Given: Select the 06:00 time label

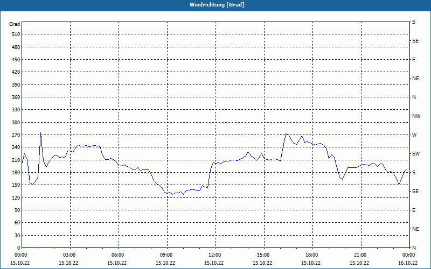Looking at the screenshot, I should 119,254.
